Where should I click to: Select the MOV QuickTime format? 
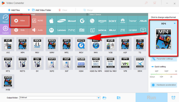[x=81, y=44]
